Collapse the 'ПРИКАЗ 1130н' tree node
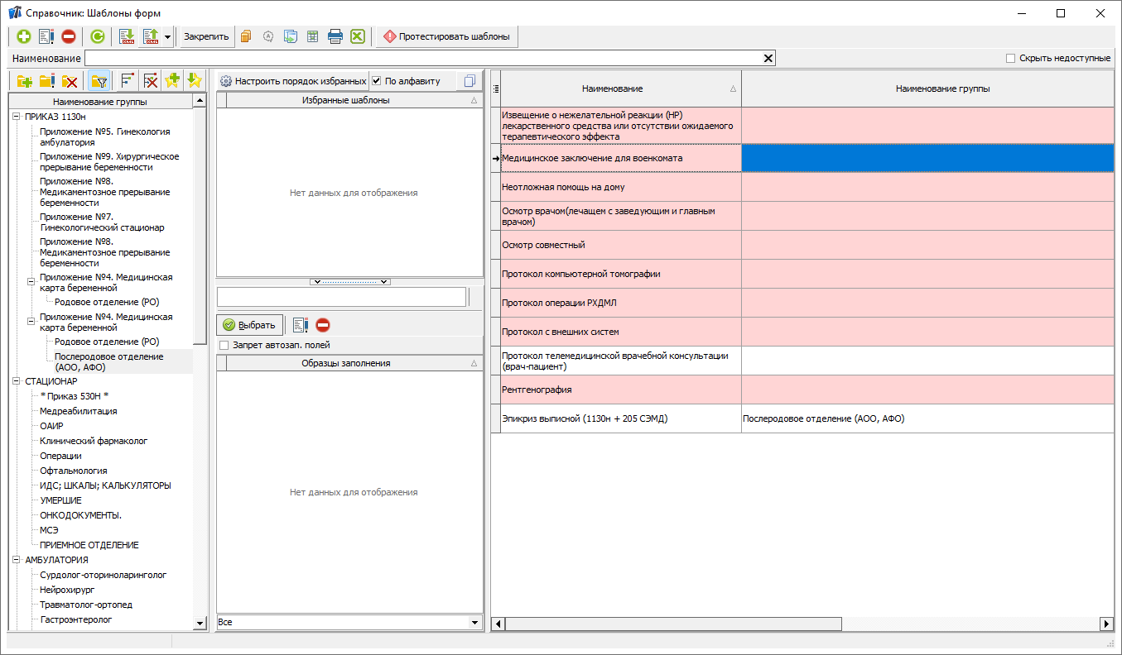Image resolution: width=1122 pixels, height=655 pixels. click(17, 117)
